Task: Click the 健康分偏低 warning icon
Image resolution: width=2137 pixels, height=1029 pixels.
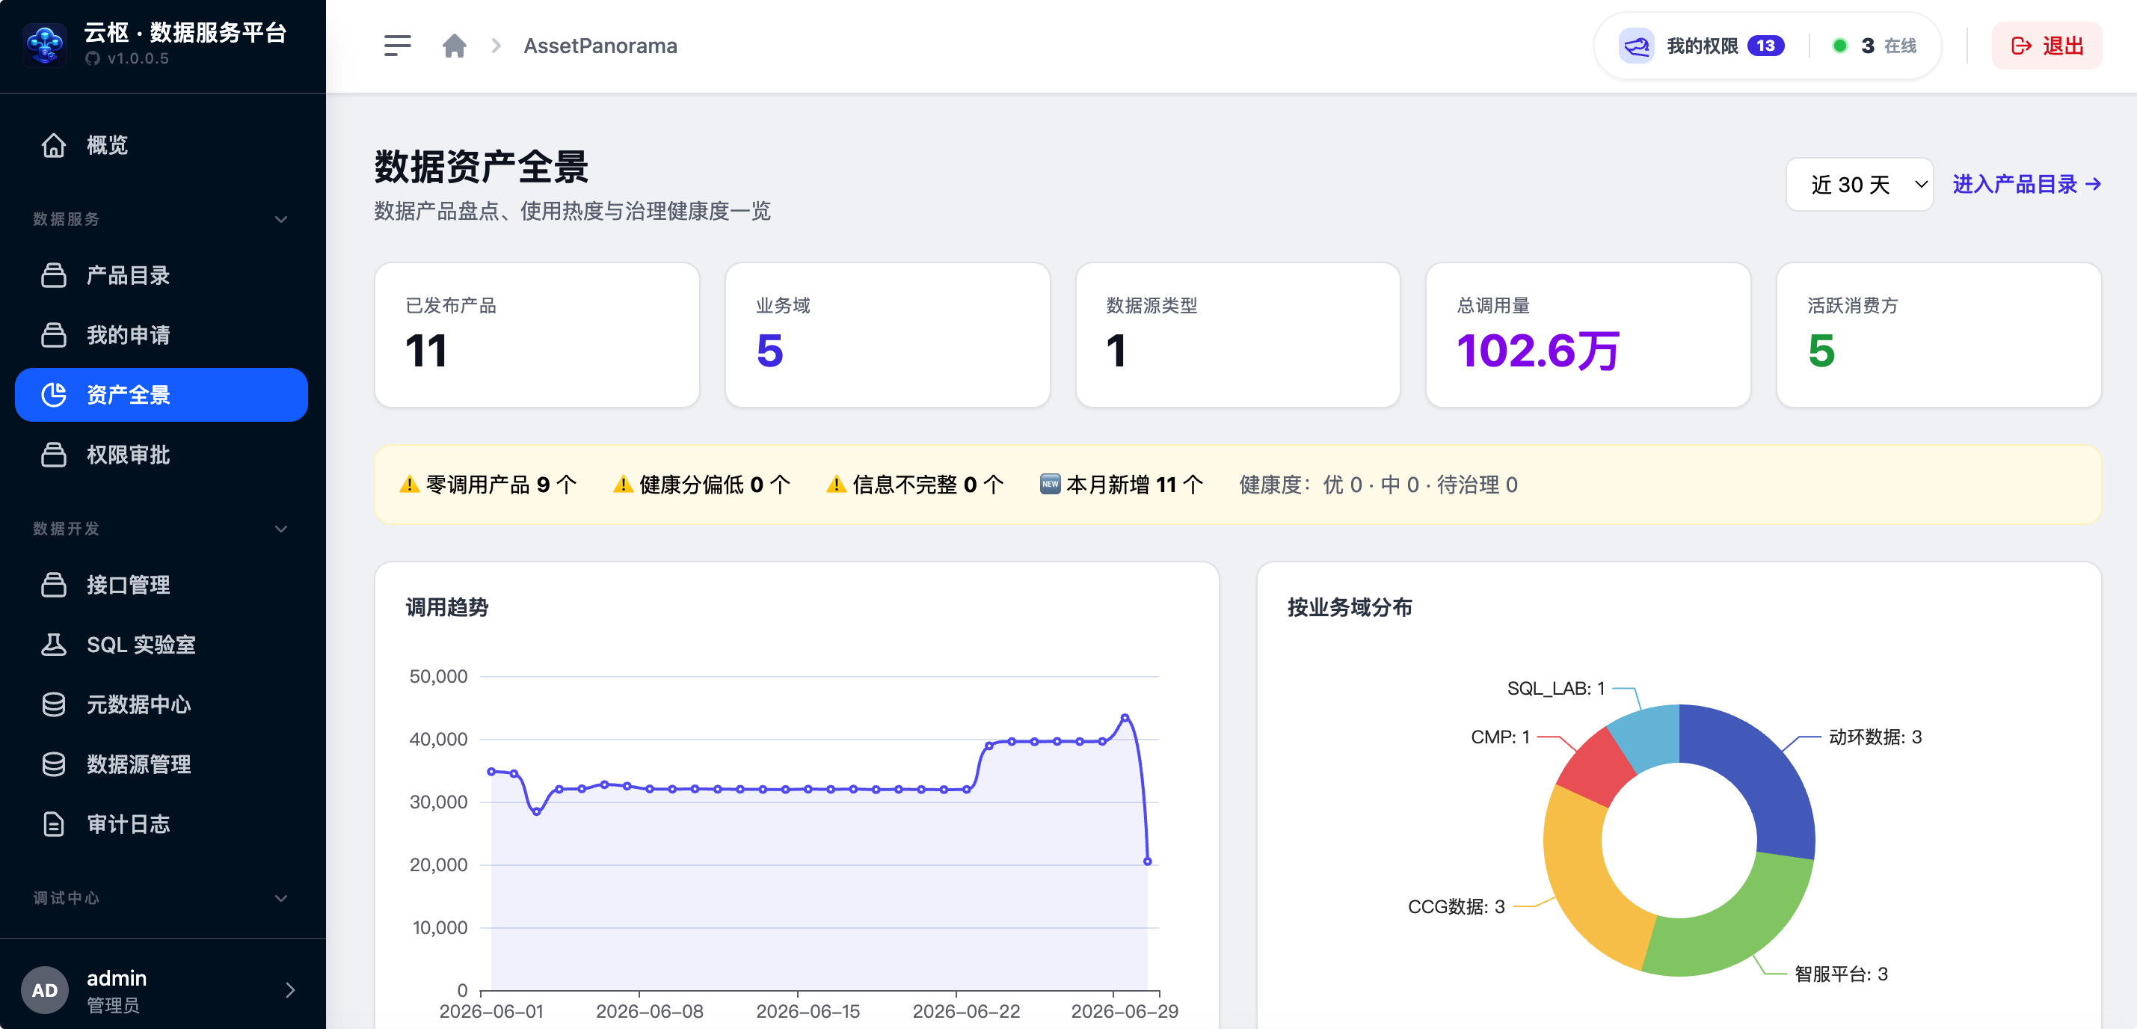Action: click(x=623, y=485)
